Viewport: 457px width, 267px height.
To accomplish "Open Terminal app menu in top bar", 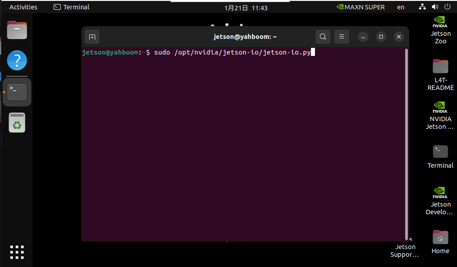I will tap(71, 7).
